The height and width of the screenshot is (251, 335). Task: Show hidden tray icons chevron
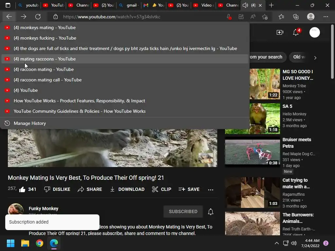tap(277, 243)
